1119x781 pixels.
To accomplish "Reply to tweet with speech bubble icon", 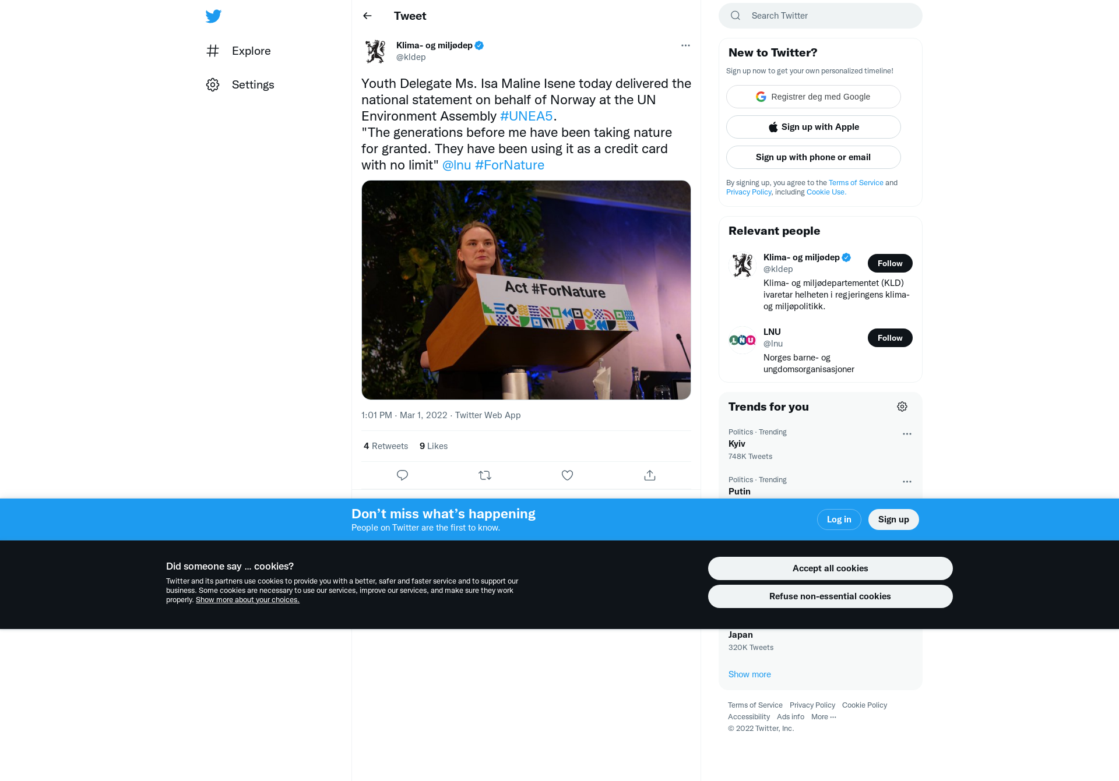I will coord(402,475).
